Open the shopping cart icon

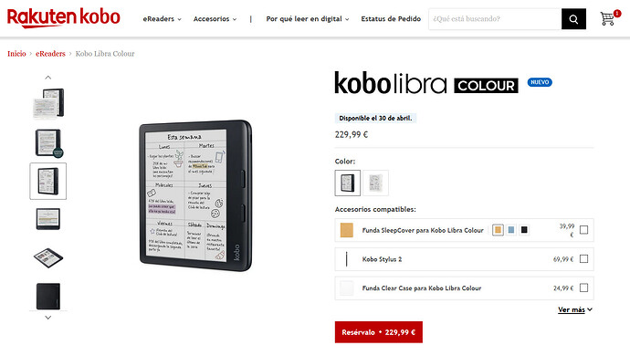tap(609, 18)
